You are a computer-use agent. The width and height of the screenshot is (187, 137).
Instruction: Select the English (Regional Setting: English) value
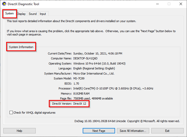tap(94, 68)
